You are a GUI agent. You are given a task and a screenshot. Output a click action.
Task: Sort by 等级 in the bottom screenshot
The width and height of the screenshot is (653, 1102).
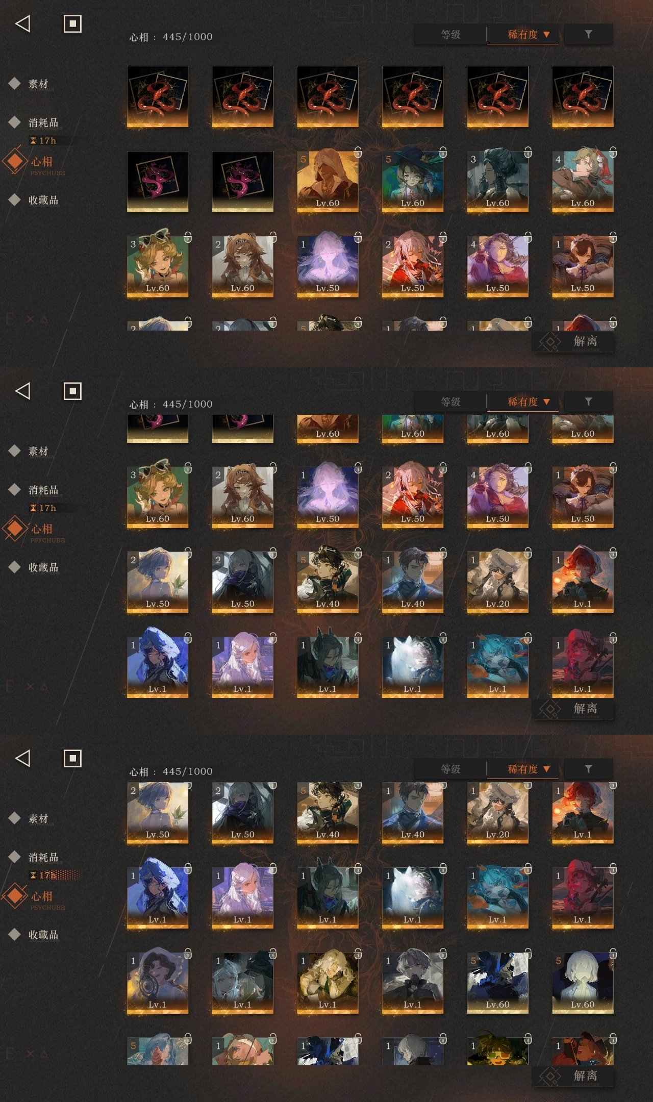[x=450, y=769]
